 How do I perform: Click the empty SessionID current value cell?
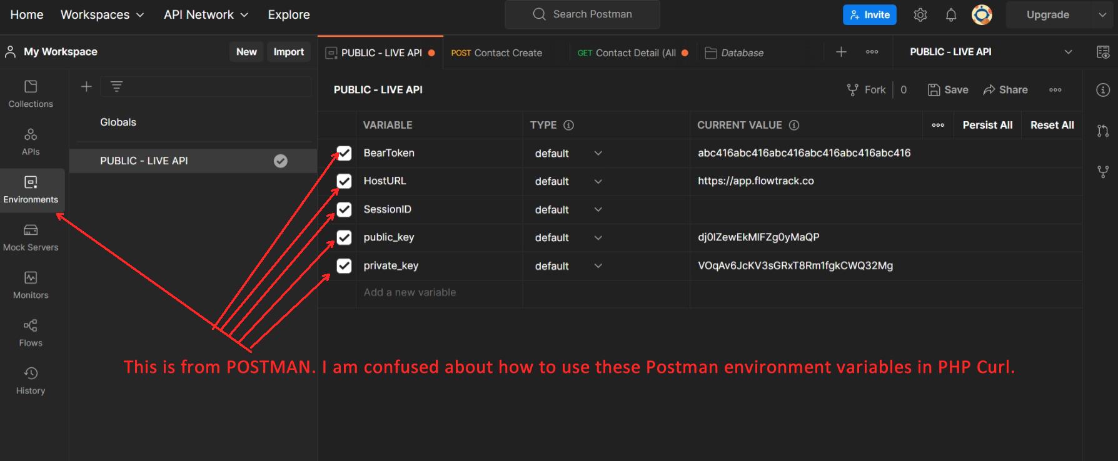[x=885, y=209]
